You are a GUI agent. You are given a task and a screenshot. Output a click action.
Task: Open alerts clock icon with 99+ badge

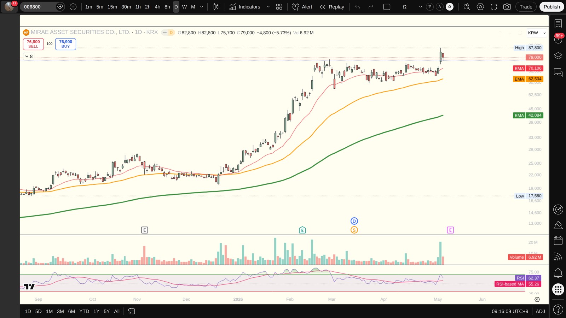[x=558, y=39]
